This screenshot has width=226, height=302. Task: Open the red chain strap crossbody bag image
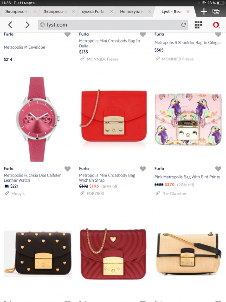113,116
